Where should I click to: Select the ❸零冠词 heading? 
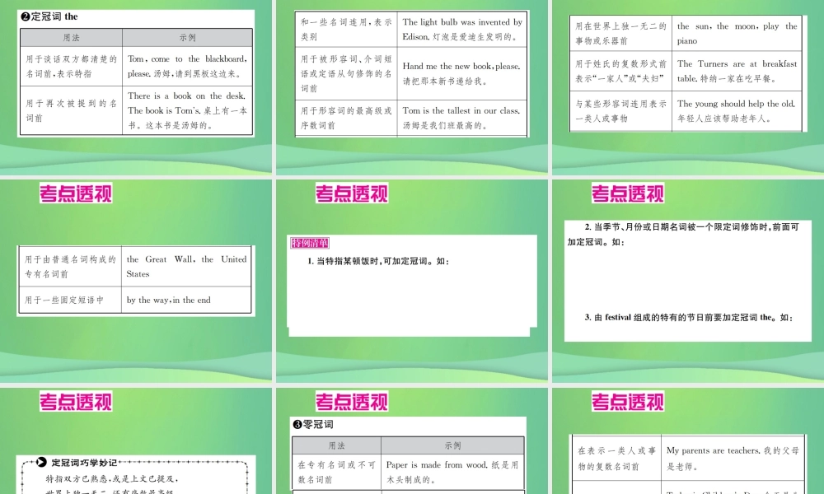[x=313, y=424]
